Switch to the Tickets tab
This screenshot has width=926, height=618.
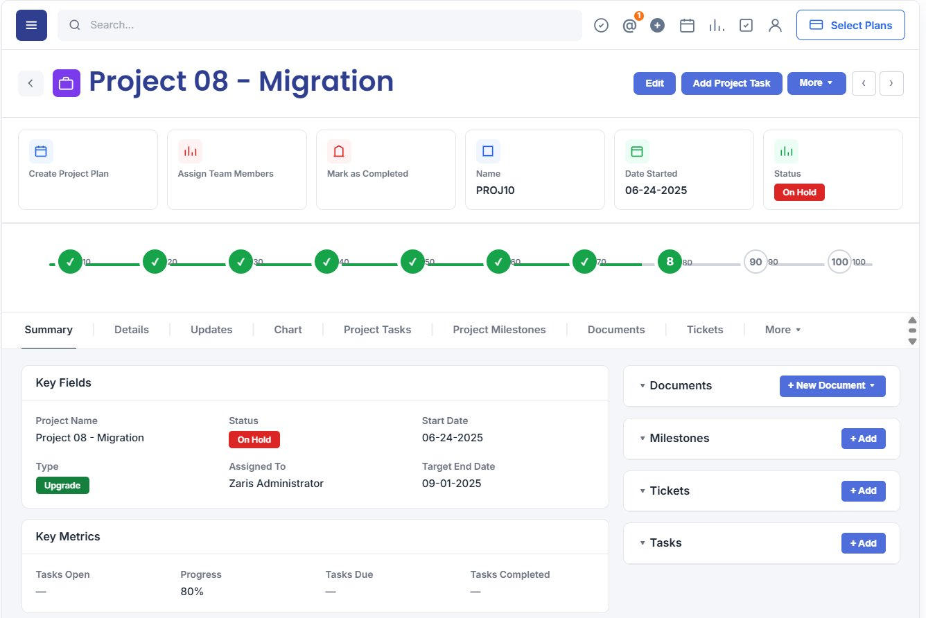coord(705,330)
